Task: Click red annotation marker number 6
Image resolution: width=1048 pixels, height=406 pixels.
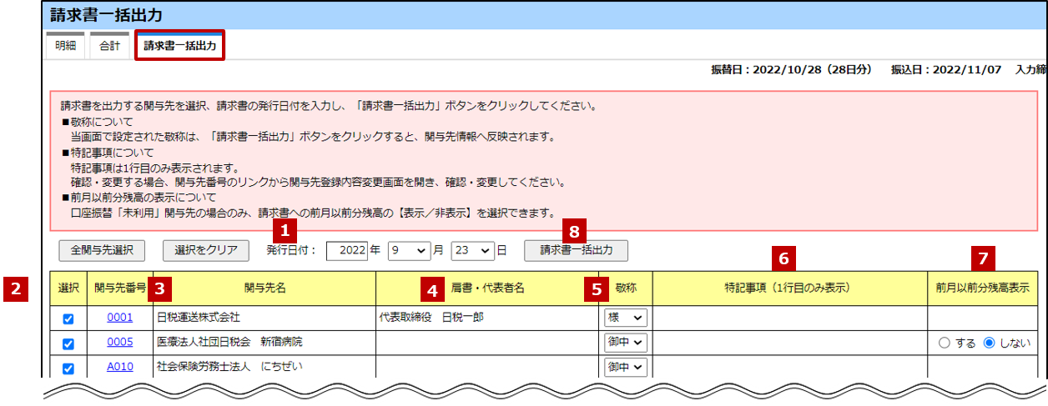Action: pyautogui.click(x=783, y=258)
